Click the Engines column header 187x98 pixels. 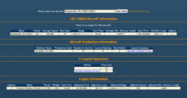click(11, 85)
